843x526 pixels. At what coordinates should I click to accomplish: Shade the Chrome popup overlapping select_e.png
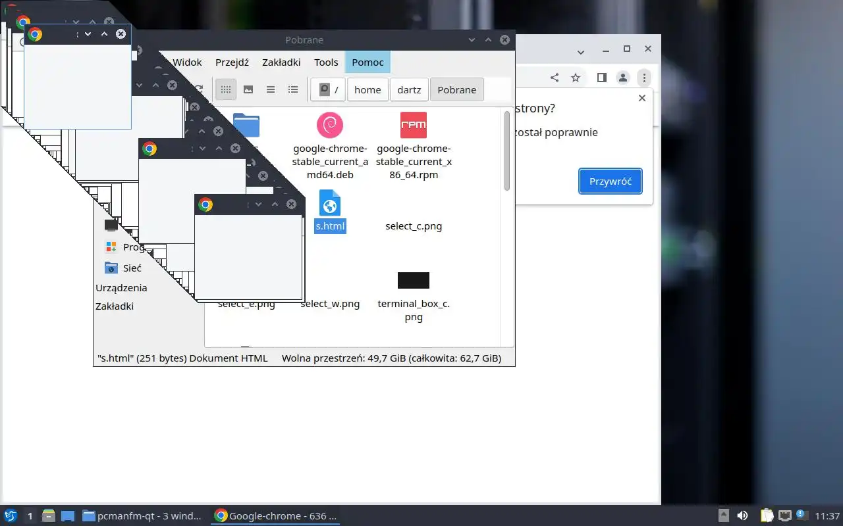click(x=258, y=204)
